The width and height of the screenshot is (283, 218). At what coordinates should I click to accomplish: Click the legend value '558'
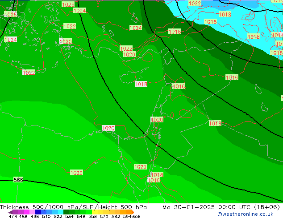(x=92, y=216)
